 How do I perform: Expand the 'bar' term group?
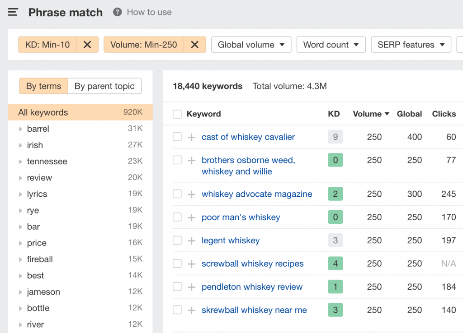[x=20, y=227]
